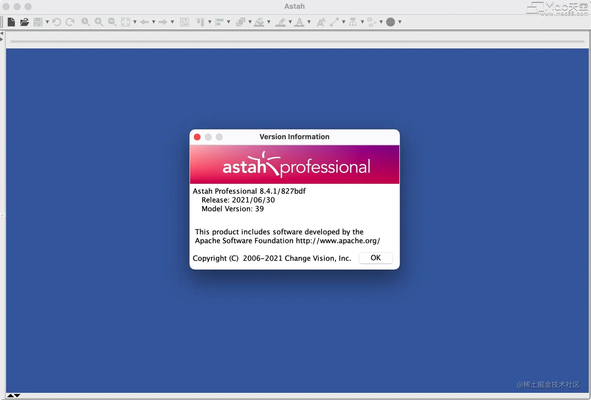Click the Copyright Change Vision, Inc. text
The image size is (591, 400).
click(272, 258)
